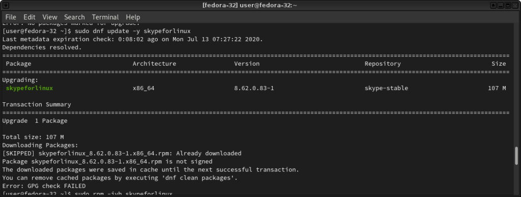Open the View menu

(x=50, y=17)
